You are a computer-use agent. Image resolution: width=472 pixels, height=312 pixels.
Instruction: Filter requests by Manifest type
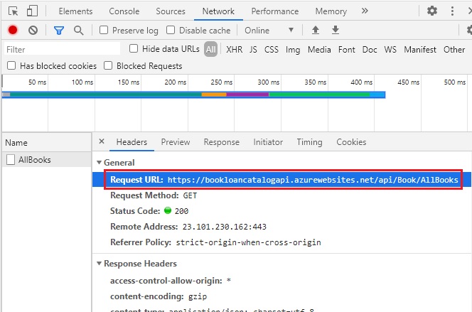coord(420,50)
